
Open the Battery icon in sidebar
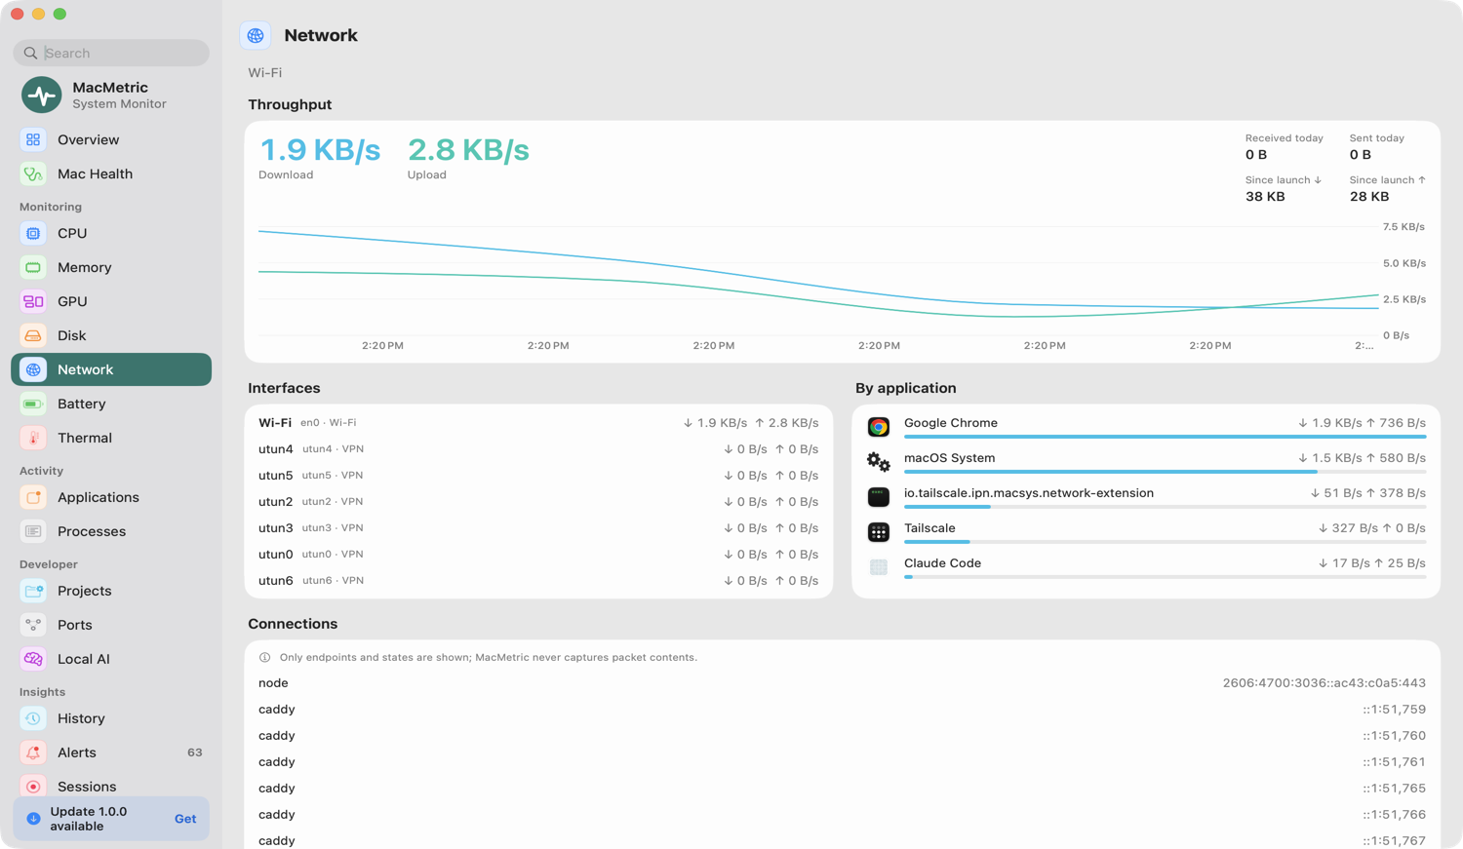(x=33, y=404)
